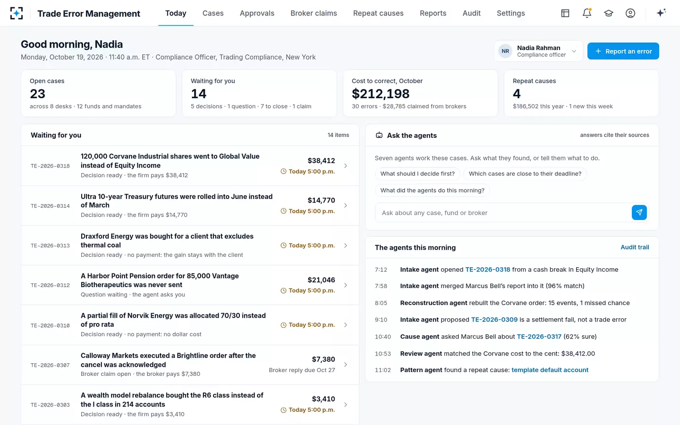Open TE-2026-0318 link in the 7:12 entry
Image resolution: width=680 pixels, height=425 pixels.
488,270
